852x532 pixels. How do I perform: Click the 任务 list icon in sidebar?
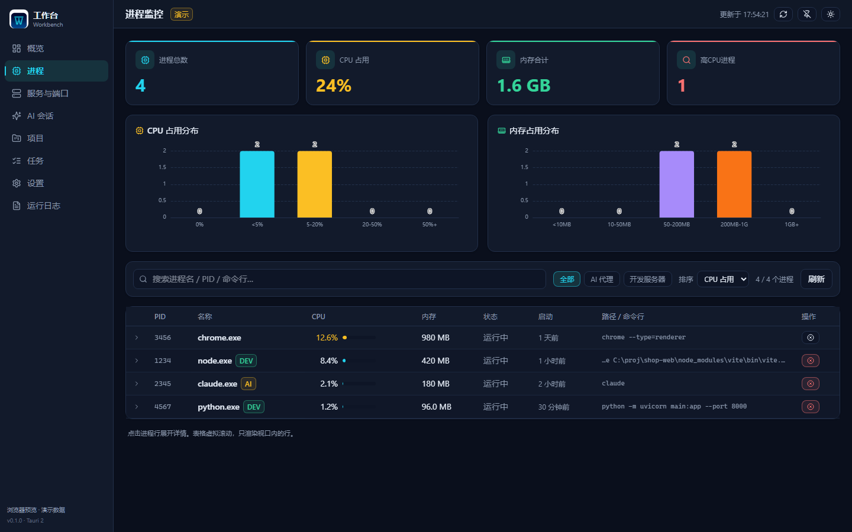pos(17,161)
